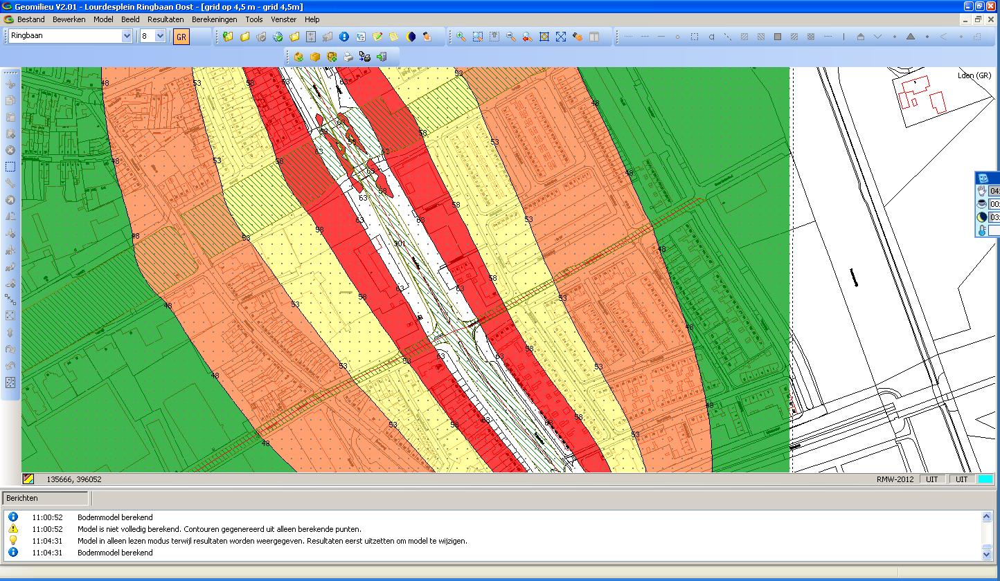Click the open folder with green arrow icon
This screenshot has width=1000, height=581.
228,37
